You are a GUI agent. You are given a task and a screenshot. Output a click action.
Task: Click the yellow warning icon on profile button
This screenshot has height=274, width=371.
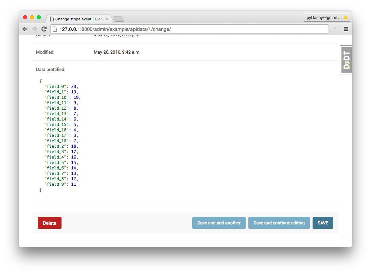tap(346, 17)
